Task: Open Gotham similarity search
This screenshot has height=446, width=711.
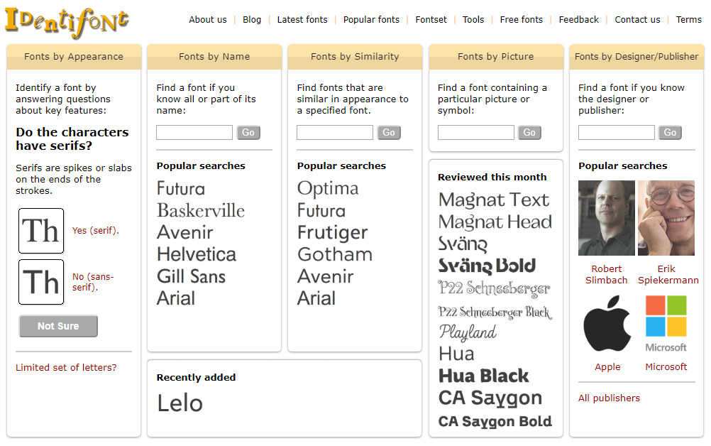Action: [x=335, y=254]
